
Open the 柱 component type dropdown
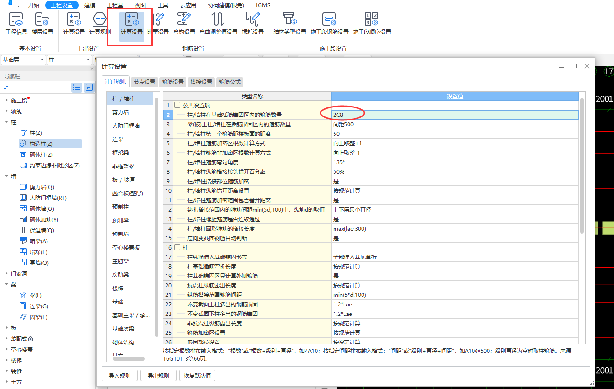(70, 60)
